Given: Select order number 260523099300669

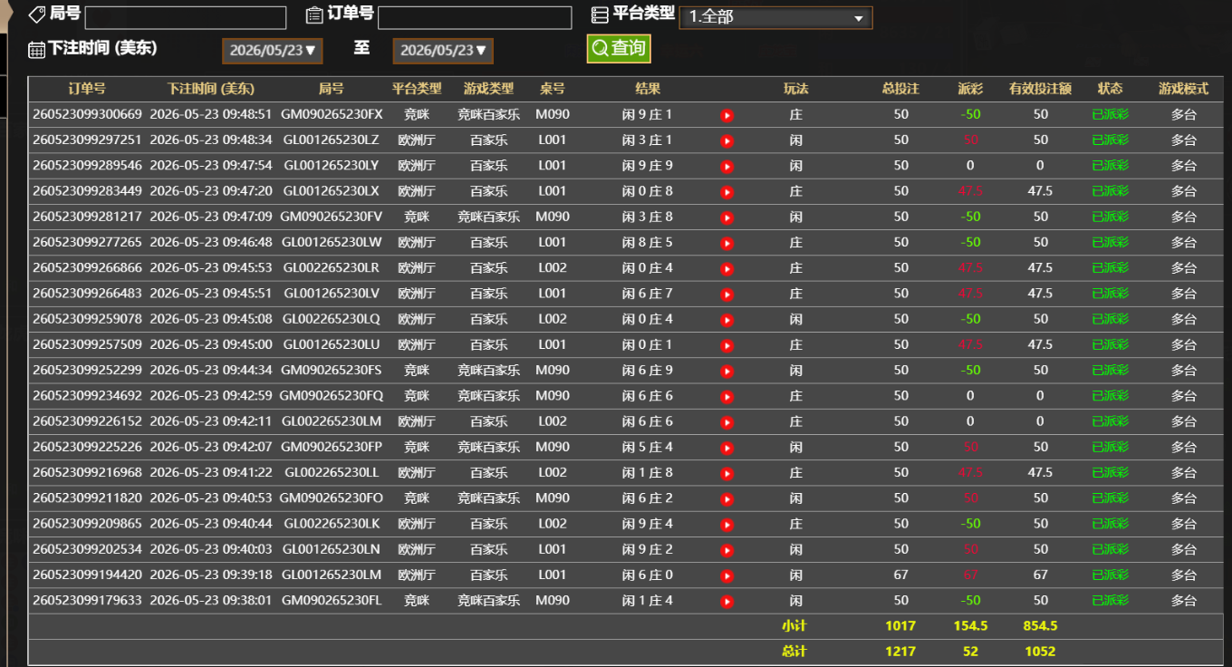Looking at the screenshot, I should tap(87, 114).
